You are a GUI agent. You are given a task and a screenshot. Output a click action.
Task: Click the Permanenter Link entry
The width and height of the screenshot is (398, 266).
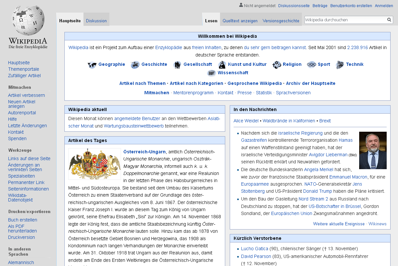(x=26, y=182)
